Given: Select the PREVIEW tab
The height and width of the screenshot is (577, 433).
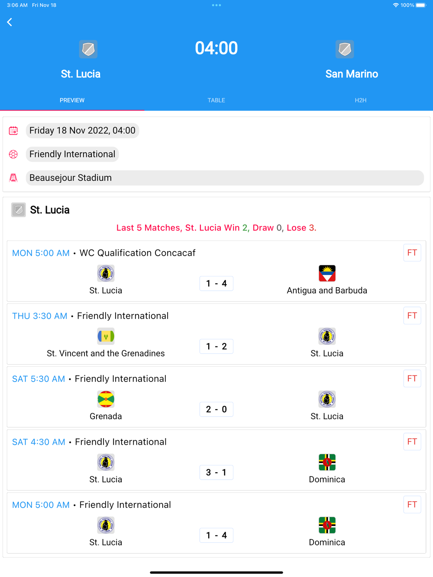Looking at the screenshot, I should click(x=72, y=100).
